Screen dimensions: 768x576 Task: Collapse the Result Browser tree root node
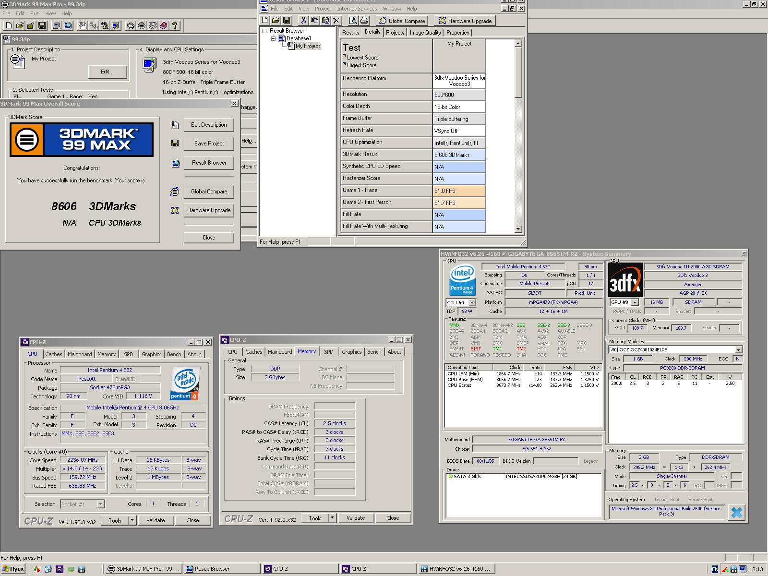[x=264, y=31]
